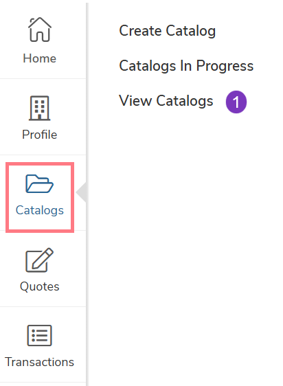The width and height of the screenshot is (283, 386).
Task: Click the Home text label
Action: click(40, 58)
